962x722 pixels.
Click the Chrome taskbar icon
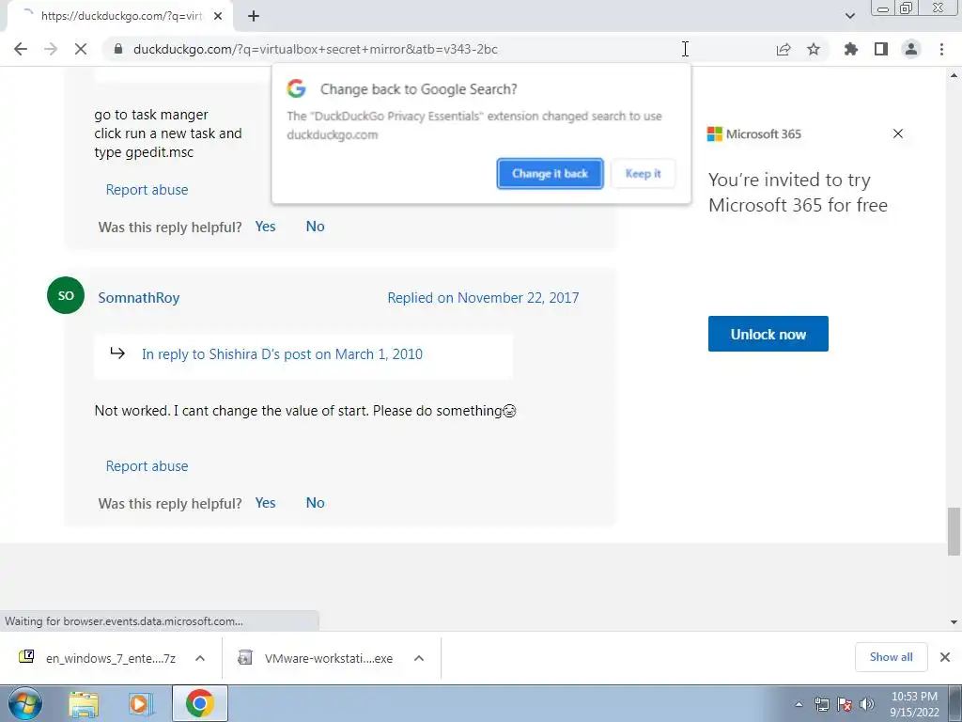click(199, 703)
